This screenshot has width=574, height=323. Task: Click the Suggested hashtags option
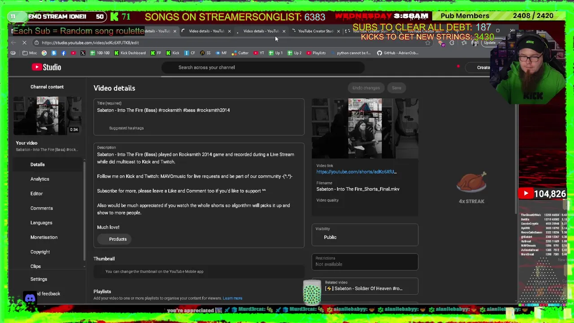coord(126,128)
